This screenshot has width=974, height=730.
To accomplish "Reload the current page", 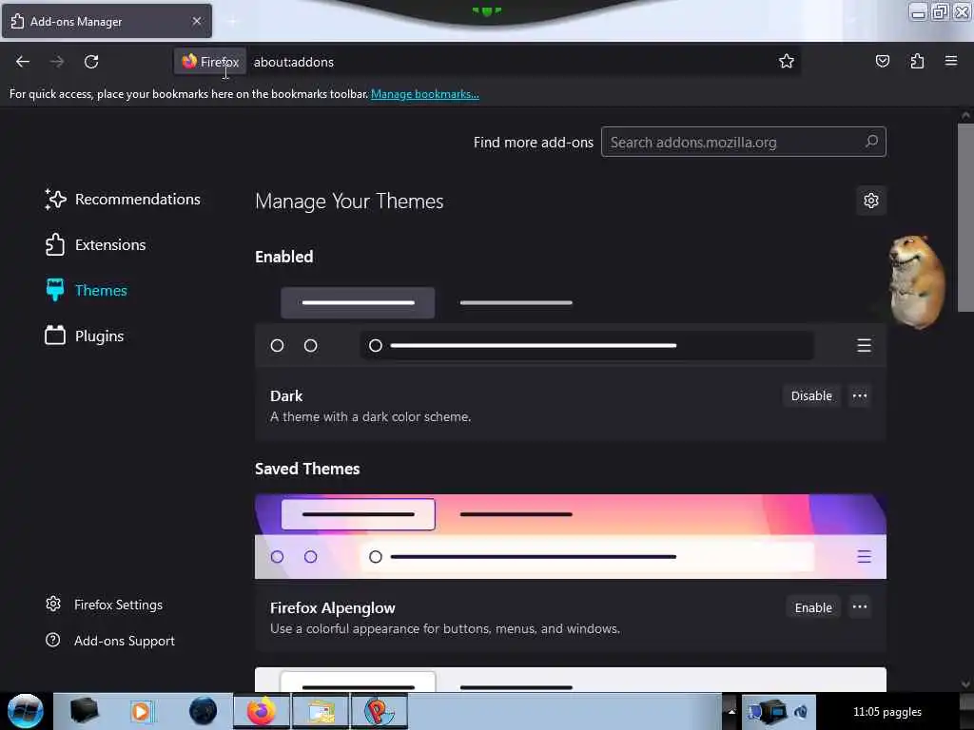I will click(91, 62).
